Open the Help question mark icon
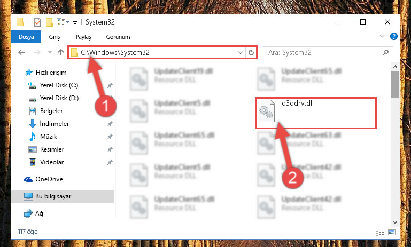Viewport: 411px width, 247px height. click(393, 36)
